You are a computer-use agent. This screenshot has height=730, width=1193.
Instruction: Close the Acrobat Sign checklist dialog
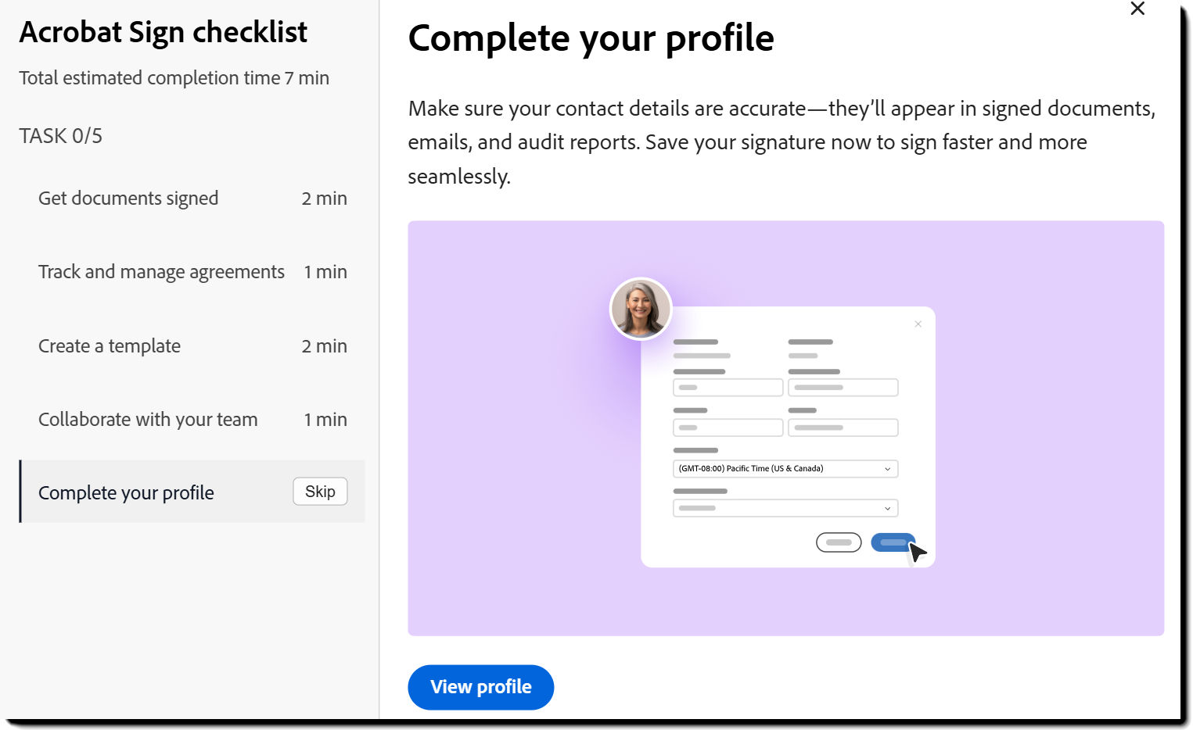(x=1137, y=9)
